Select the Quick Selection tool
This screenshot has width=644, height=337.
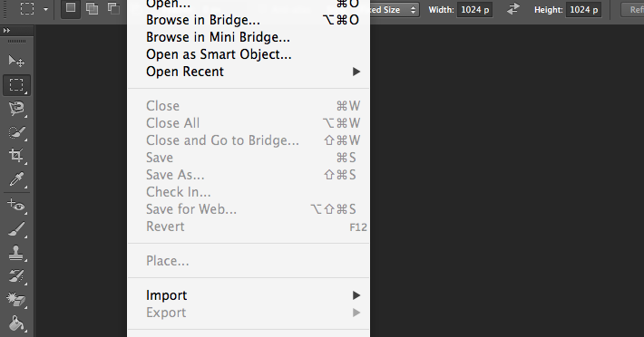point(16,132)
